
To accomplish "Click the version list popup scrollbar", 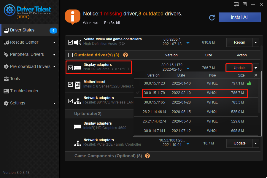I will click(x=259, y=96).
